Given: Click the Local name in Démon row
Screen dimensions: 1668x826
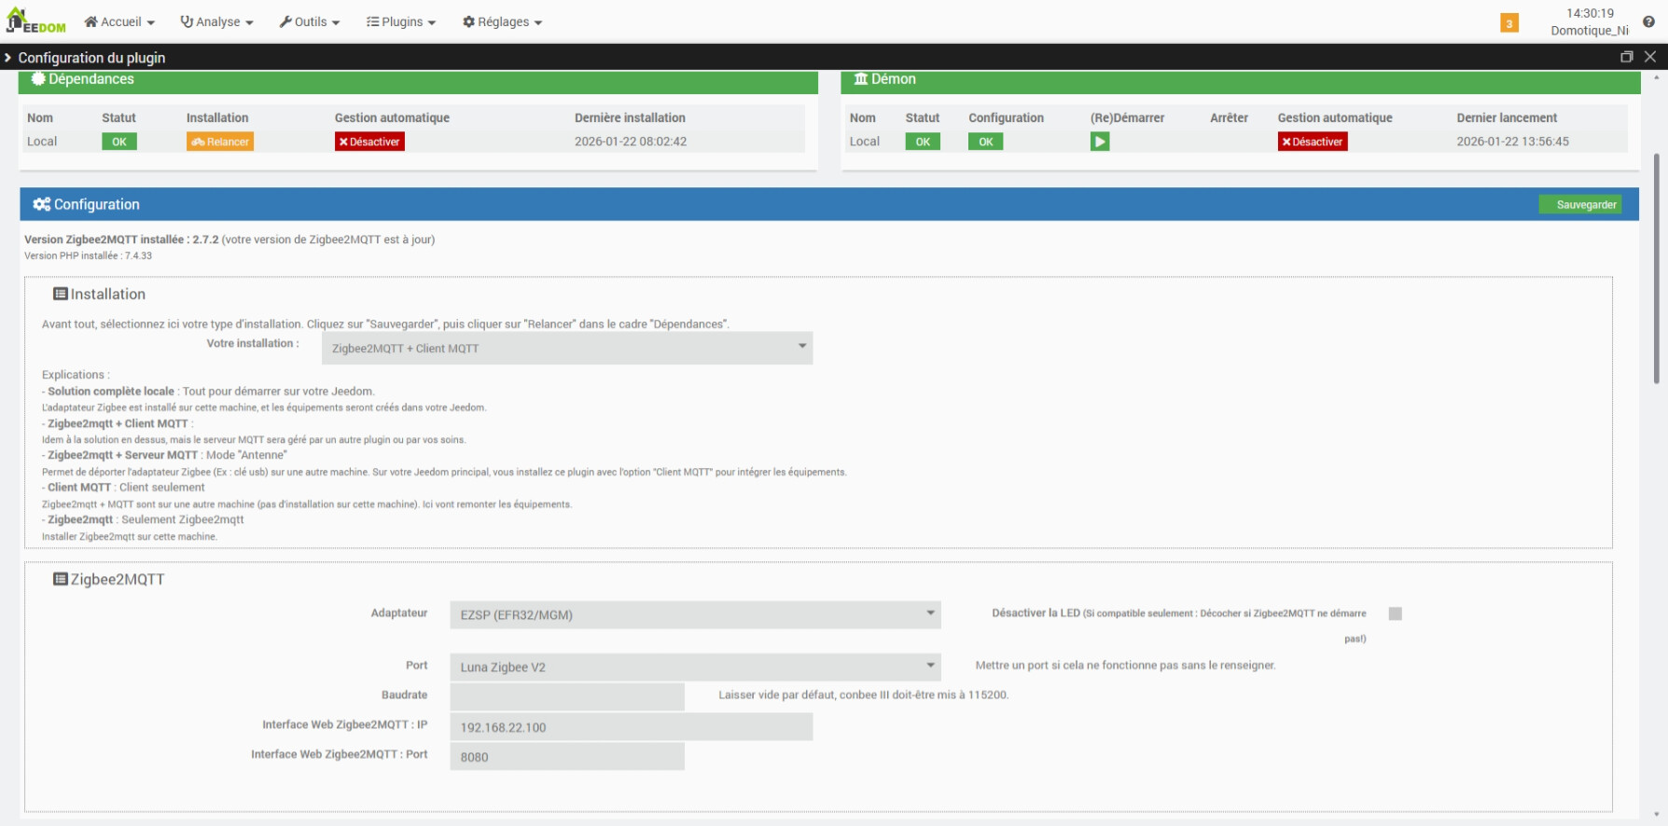Looking at the screenshot, I should [865, 142].
